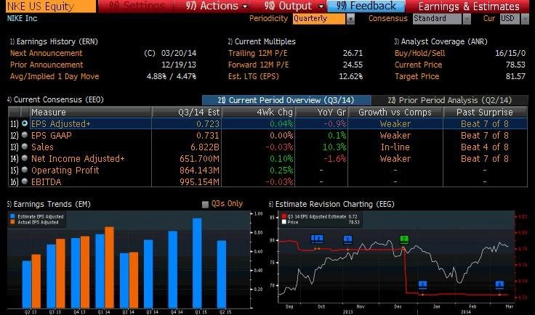Screen dimensions: 535x315
Task: Switch to Current Period Overview (Q3/14) tab
Action: [286, 100]
